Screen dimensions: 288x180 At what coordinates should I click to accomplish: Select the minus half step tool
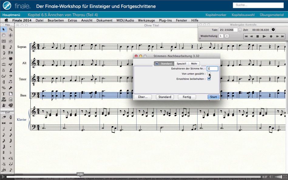coord(4,164)
